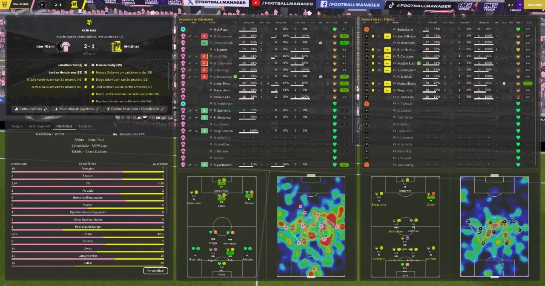Screen dimensions: 545x286
Task: Click yellow card badge beside Moussa Diaby
Action: (387, 84)
